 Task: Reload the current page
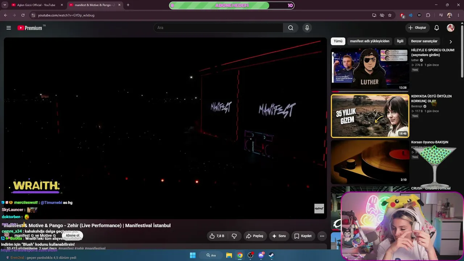(x=23, y=15)
